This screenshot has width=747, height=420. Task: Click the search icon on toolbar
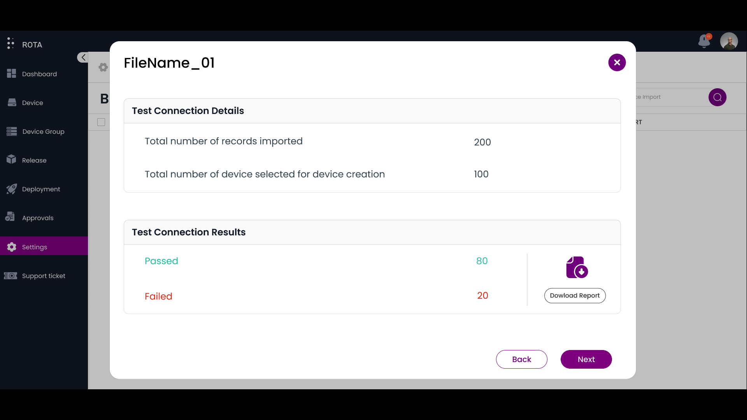click(718, 97)
